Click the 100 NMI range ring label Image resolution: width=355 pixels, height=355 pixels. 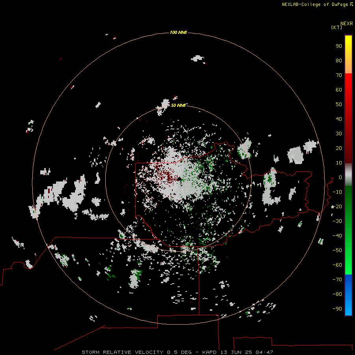click(x=178, y=32)
